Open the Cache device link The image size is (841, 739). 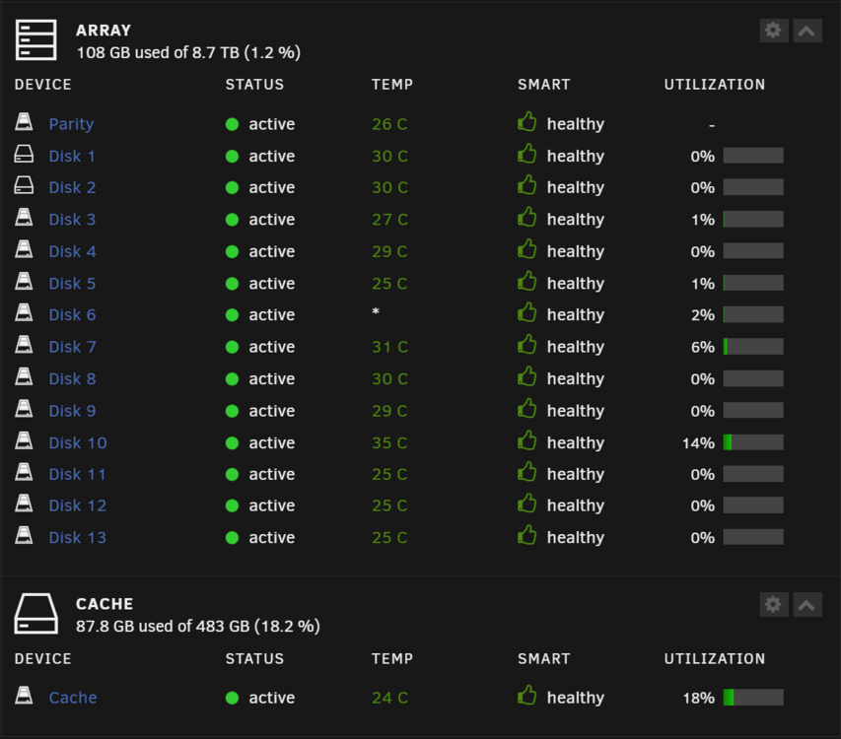73,698
